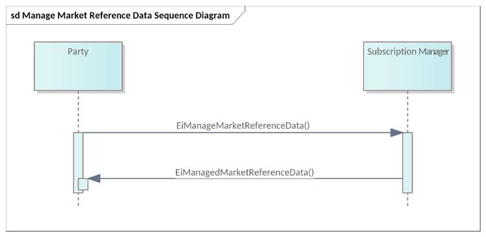Screen dimensions: 486x237
Task: Click the Party label text
Action: [x=78, y=51]
